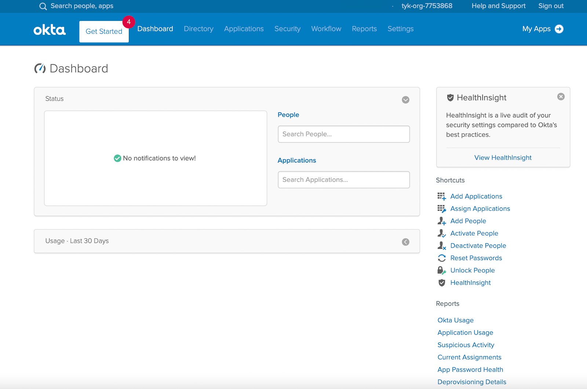Click the My Apps arrow icon
587x389 pixels.
pos(559,29)
